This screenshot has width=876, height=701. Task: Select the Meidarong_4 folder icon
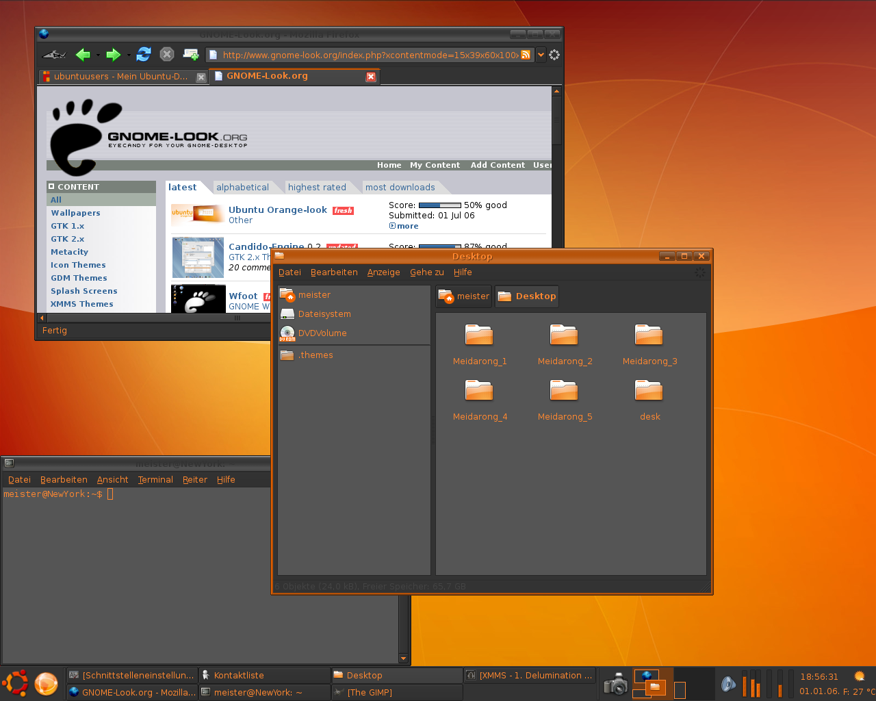[479, 390]
